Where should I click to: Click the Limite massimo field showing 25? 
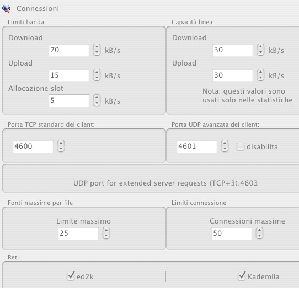[78, 233]
